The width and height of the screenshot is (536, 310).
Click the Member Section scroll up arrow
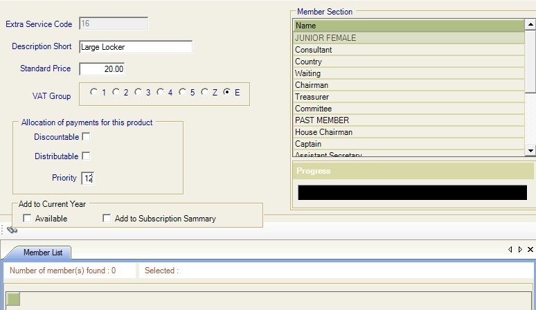tap(530, 24)
